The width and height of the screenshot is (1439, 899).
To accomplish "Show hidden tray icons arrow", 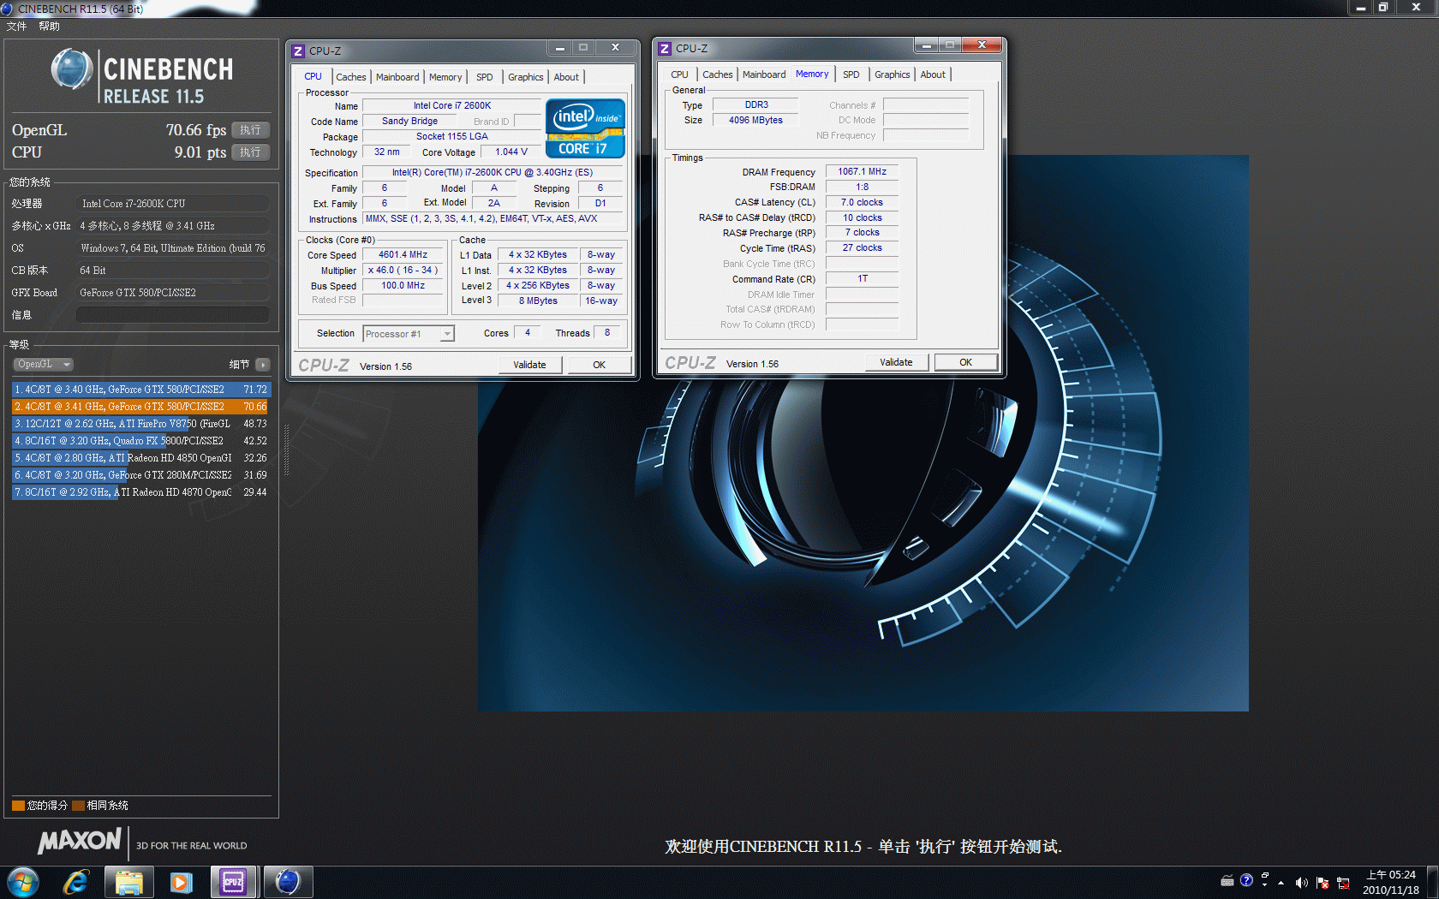I will (1281, 883).
